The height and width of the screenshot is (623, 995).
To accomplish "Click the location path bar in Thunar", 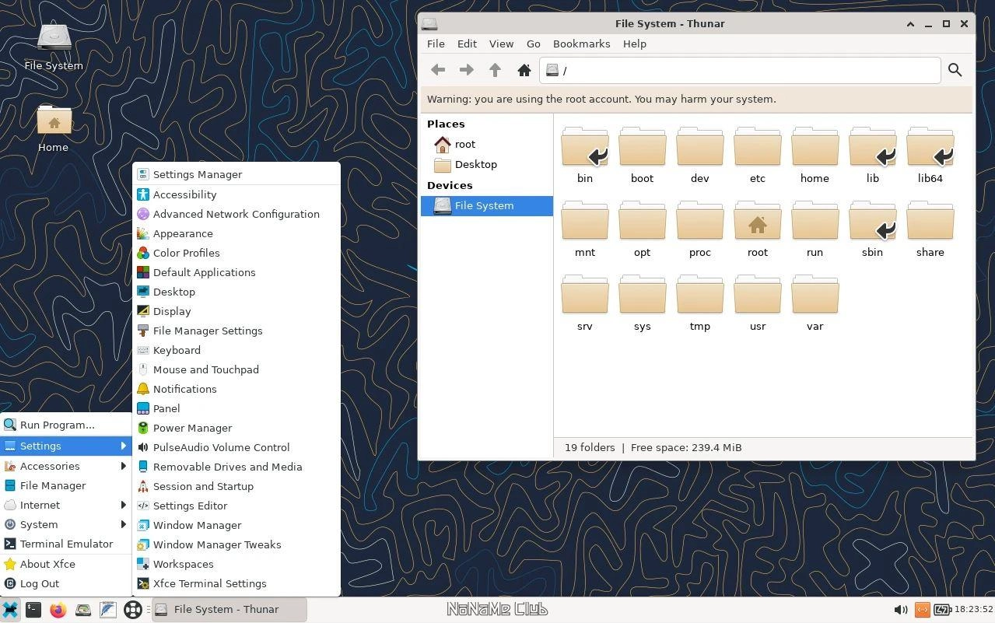I will coord(740,70).
